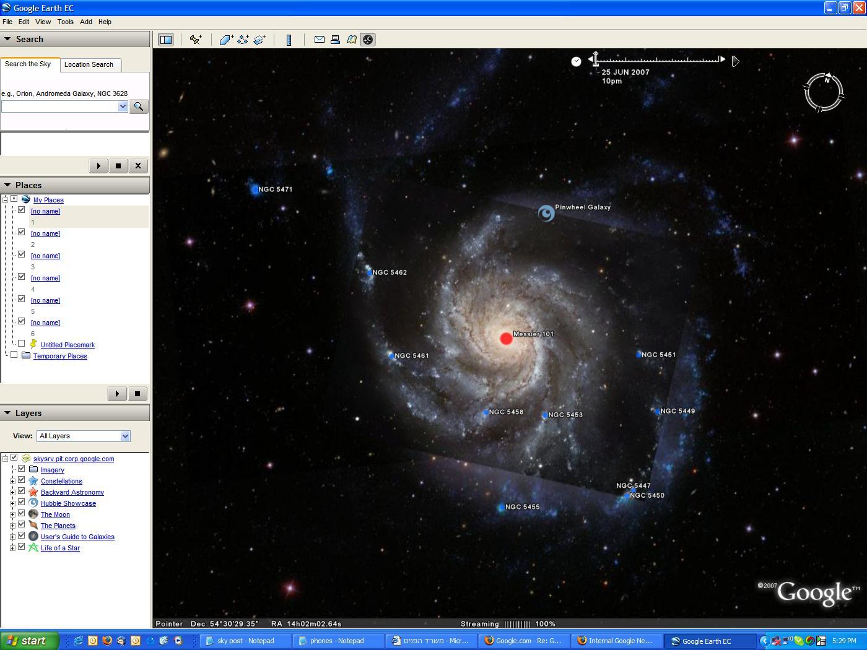Clear search results with the X button
Screen dimensions: 867x650
[x=138, y=166]
